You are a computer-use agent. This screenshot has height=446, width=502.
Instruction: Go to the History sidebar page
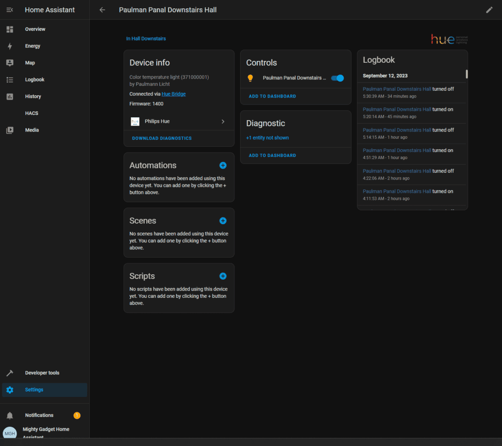33,97
